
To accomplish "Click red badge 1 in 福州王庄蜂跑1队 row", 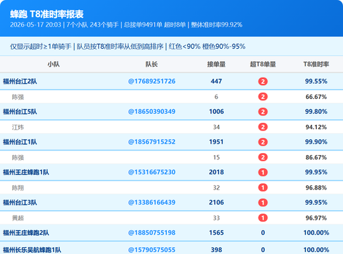I will coord(263,172).
